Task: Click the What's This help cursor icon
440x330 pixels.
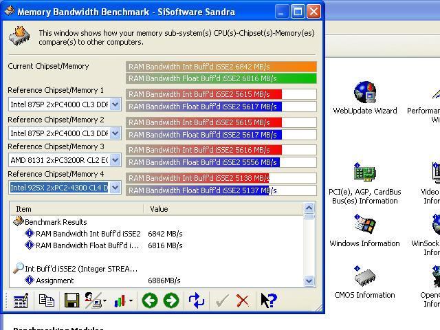Action: click(269, 300)
